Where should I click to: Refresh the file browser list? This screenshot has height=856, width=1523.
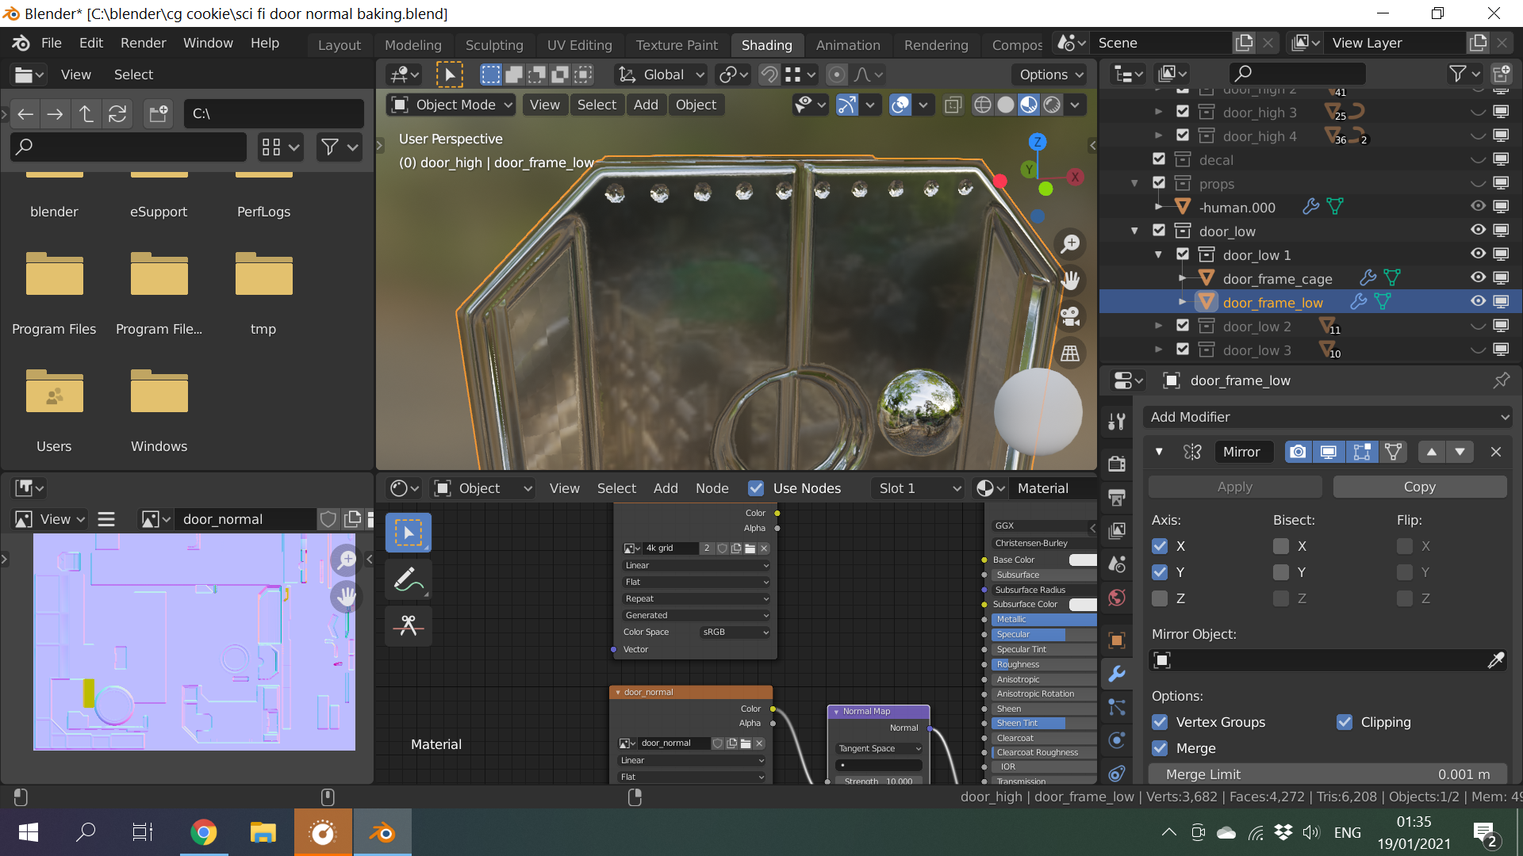click(117, 113)
